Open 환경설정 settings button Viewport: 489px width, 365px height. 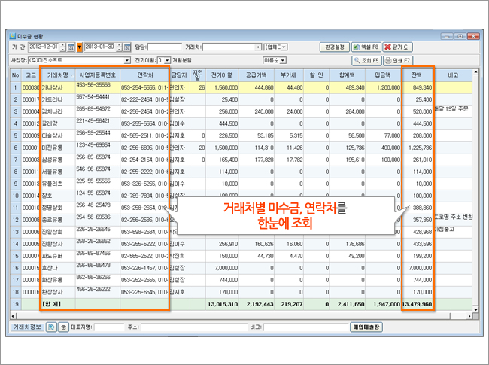point(334,47)
